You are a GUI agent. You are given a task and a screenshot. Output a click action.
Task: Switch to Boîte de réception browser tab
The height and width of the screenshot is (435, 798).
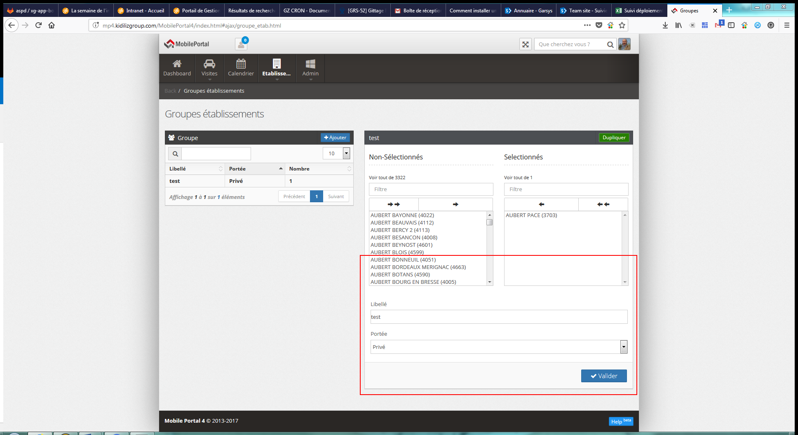click(418, 11)
